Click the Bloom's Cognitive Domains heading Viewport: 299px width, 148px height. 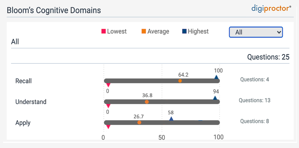[54, 10]
